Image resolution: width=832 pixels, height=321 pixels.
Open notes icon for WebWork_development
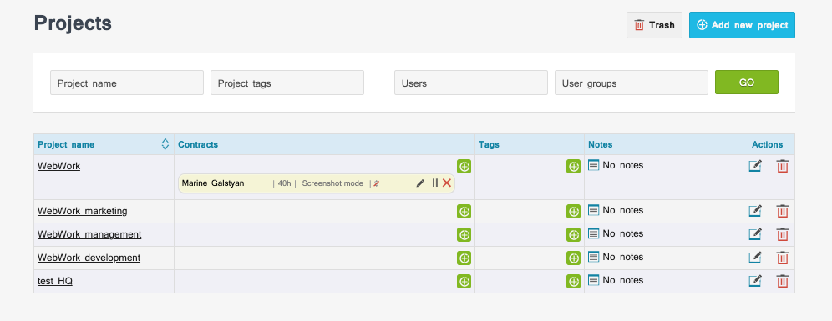[594, 257]
